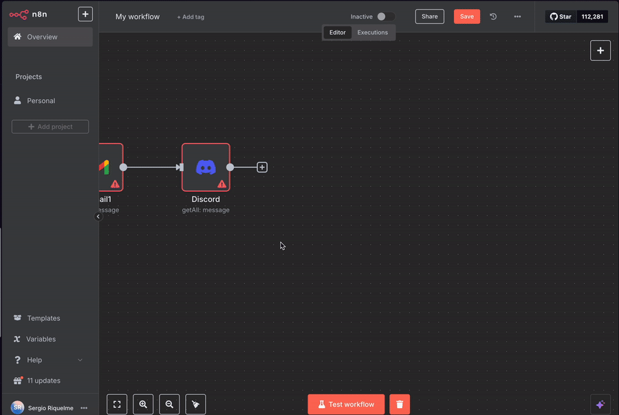Select the Editor tab
Screen dimensions: 619x415
(338, 32)
